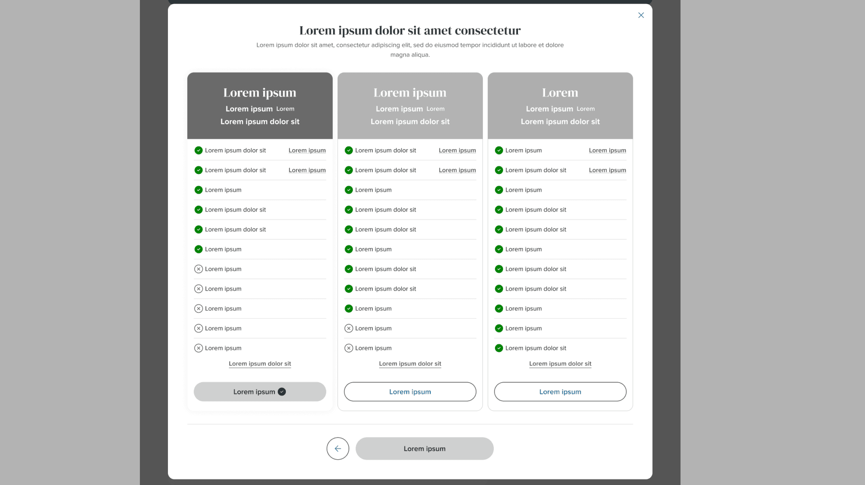
Task: Open the 'Lorem ipsum dolor sit' link under the first plan
Action: [x=260, y=364]
